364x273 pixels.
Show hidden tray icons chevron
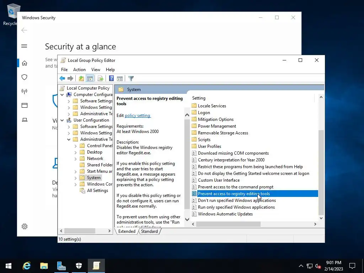(301, 266)
